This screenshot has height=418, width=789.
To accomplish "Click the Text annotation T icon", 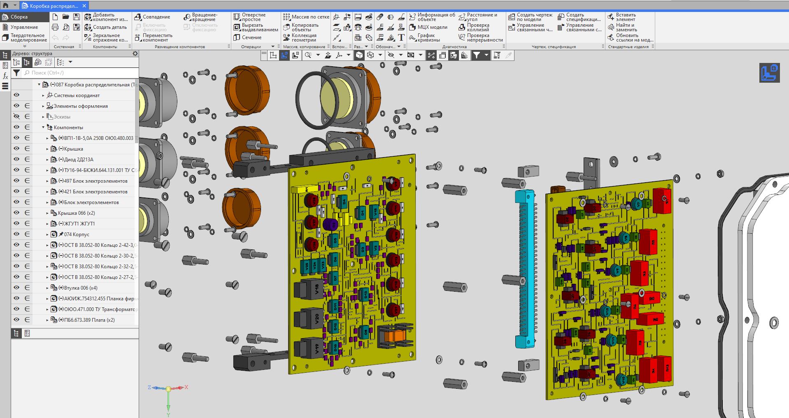I will (401, 38).
